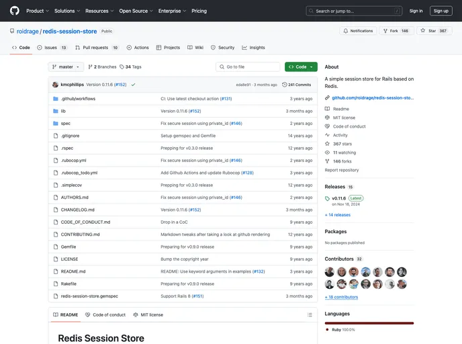This screenshot has height=344, width=462.
Task: Click the Go to file search field
Action: pyautogui.click(x=248, y=67)
